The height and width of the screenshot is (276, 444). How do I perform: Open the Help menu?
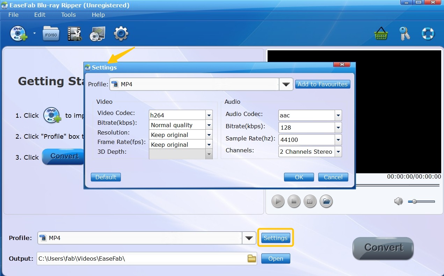point(98,15)
